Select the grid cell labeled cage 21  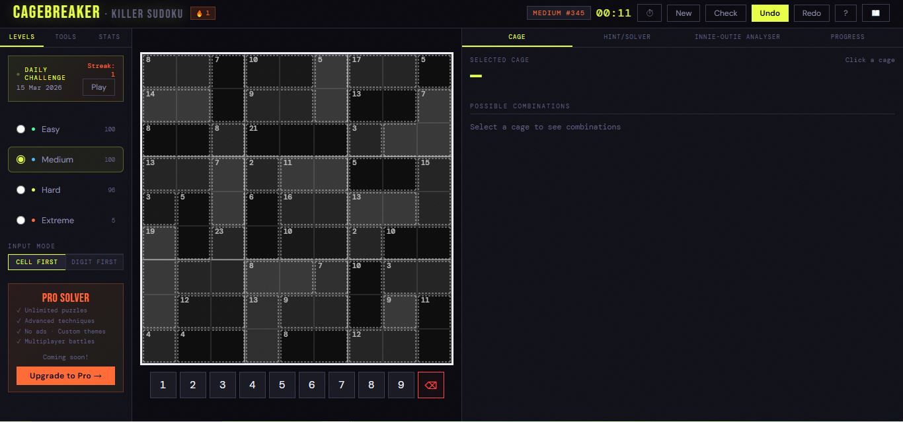point(262,140)
